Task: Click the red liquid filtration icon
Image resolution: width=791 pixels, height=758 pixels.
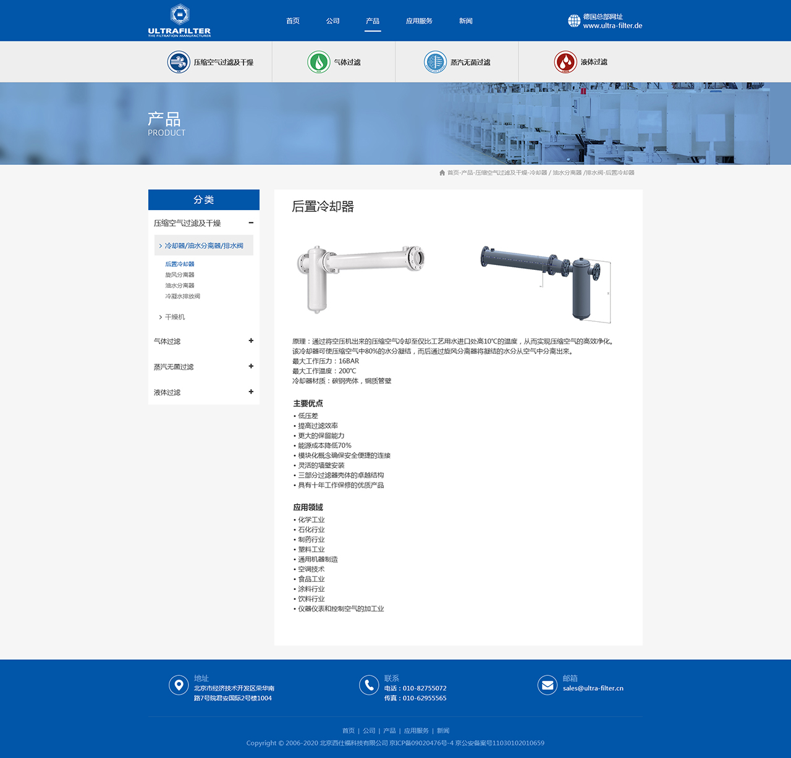Action: [565, 62]
